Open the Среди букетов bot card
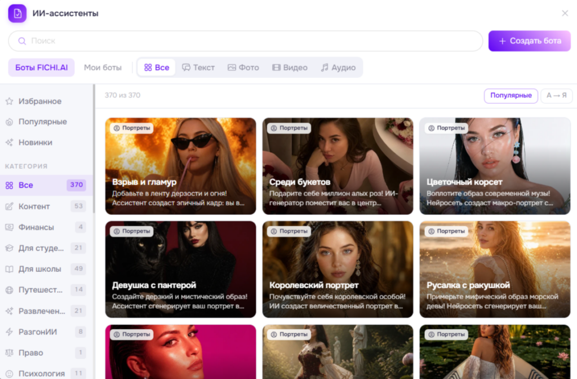 click(338, 166)
